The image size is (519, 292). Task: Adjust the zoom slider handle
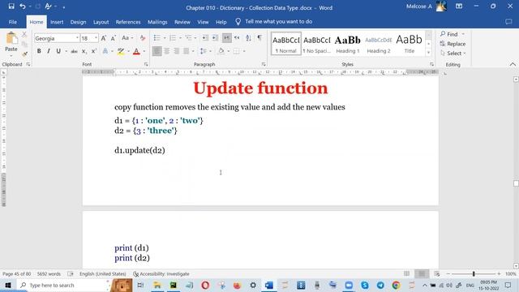point(474,274)
